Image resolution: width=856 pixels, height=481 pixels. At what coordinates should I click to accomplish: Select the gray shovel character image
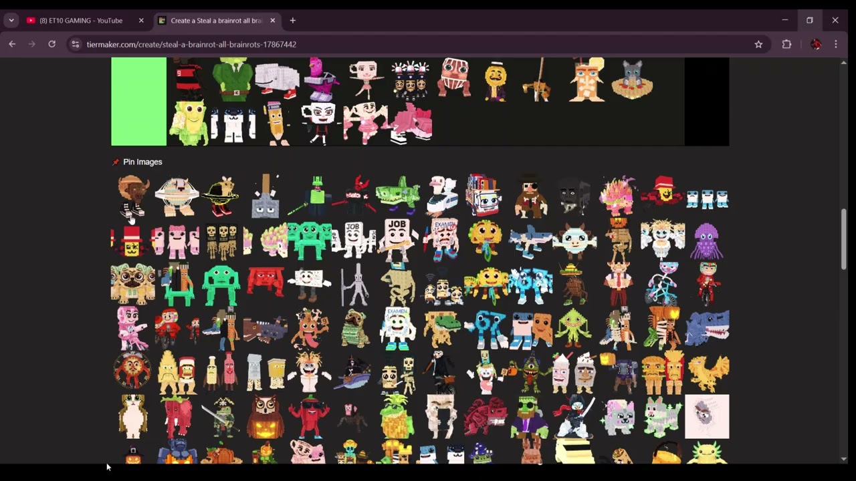265,196
